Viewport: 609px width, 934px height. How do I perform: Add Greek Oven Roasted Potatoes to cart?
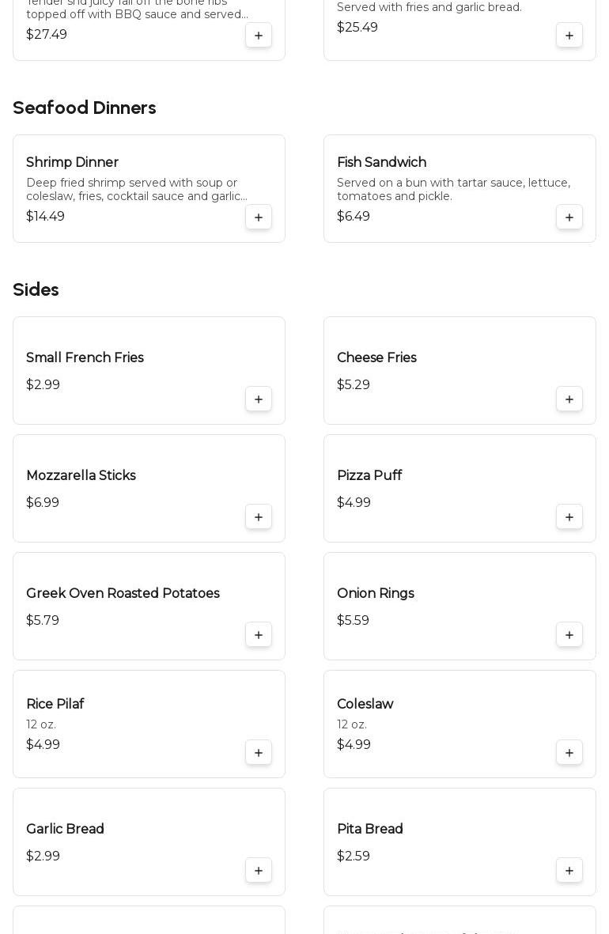(259, 635)
